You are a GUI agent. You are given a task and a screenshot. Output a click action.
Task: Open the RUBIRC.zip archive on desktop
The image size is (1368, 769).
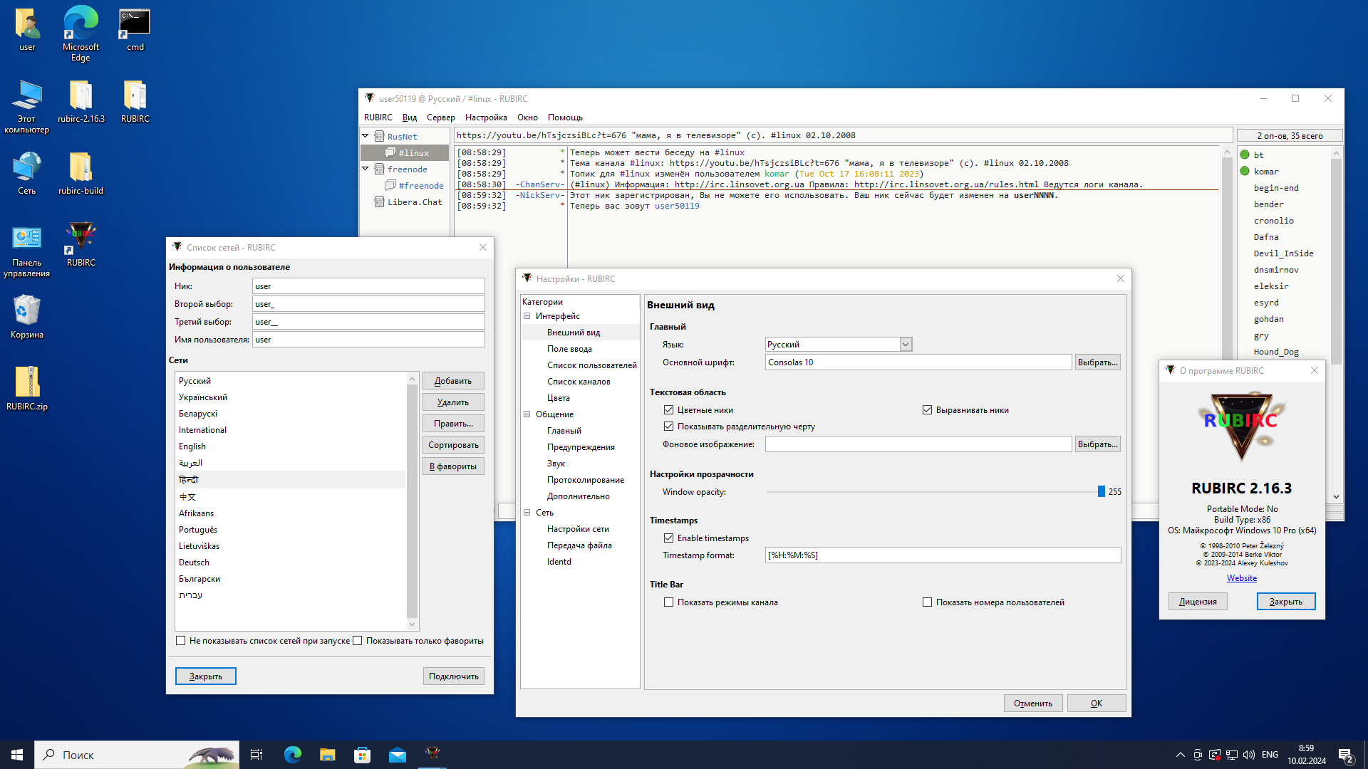[x=27, y=382]
